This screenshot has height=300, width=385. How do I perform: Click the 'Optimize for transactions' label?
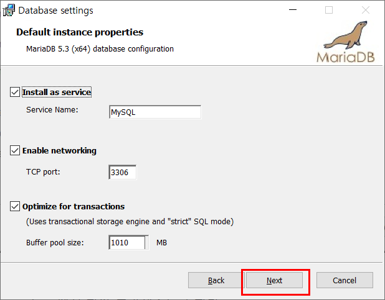[x=74, y=206]
